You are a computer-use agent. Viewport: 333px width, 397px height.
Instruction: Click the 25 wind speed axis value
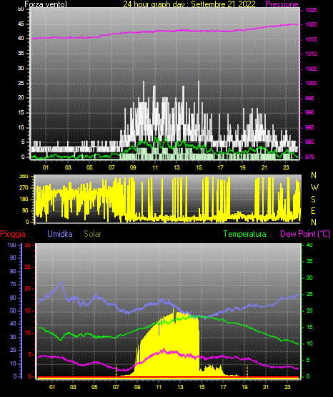(x=21, y=83)
